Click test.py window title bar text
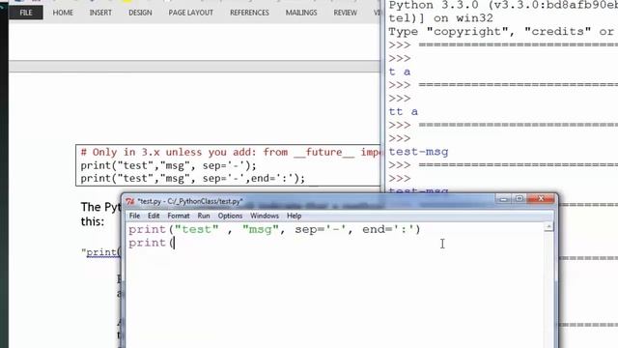Viewport: 618px width, 348px height. (x=190, y=202)
